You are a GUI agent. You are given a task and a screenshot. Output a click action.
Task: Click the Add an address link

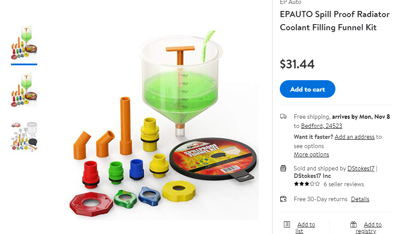(x=354, y=137)
